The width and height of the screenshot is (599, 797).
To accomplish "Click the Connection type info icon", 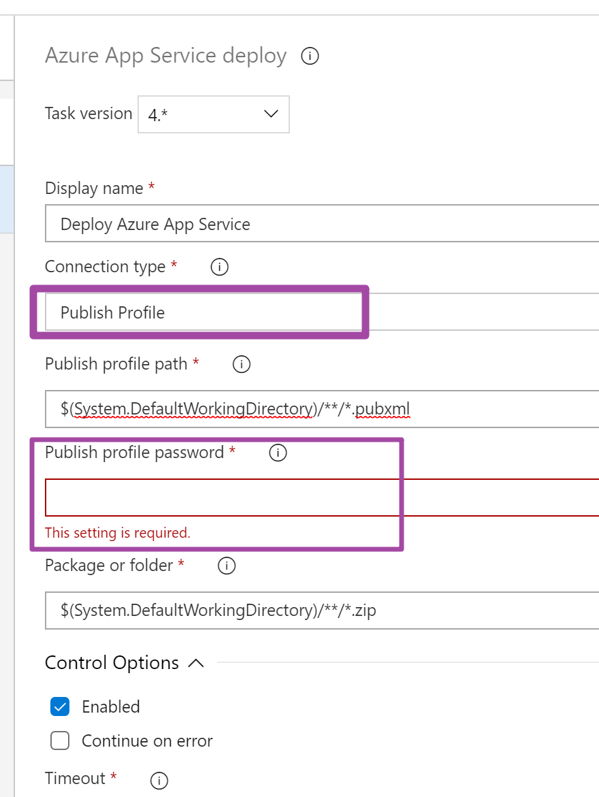I will tap(219, 267).
